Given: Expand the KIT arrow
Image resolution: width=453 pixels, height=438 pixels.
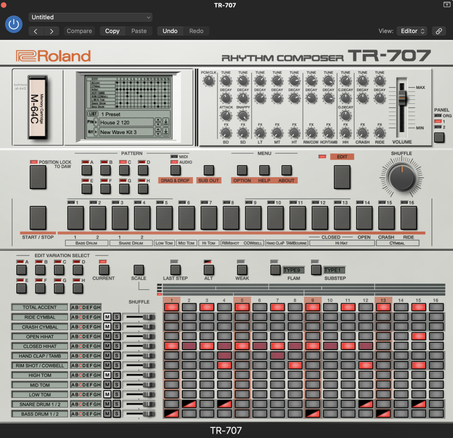Looking at the screenshot, I should tap(96, 132).
